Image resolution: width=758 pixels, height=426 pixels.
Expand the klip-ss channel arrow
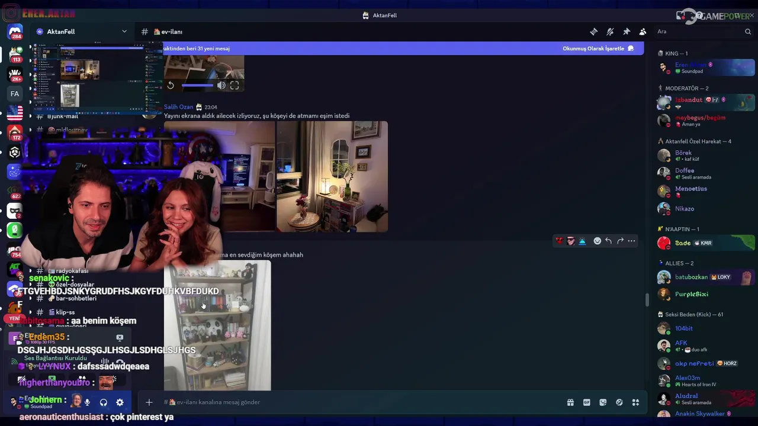(x=30, y=312)
